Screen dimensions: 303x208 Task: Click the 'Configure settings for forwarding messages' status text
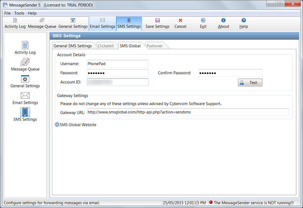pyautogui.click(x=52, y=203)
